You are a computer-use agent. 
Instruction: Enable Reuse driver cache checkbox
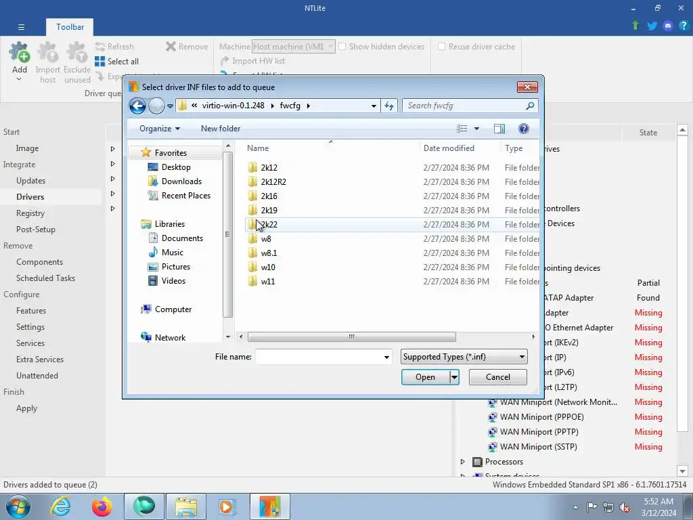(441, 47)
